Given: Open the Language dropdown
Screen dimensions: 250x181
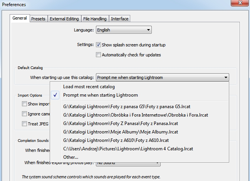Looking at the screenshot, I should pos(123,30).
